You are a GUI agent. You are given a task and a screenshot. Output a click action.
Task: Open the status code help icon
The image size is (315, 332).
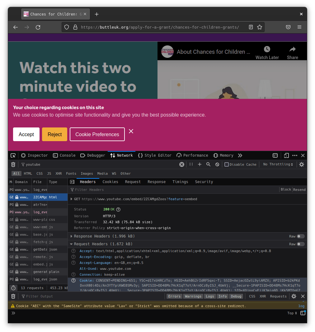tap(119, 210)
